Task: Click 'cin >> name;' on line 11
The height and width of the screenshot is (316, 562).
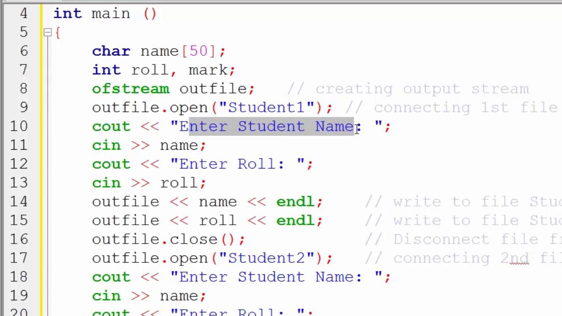Action: tap(149, 146)
